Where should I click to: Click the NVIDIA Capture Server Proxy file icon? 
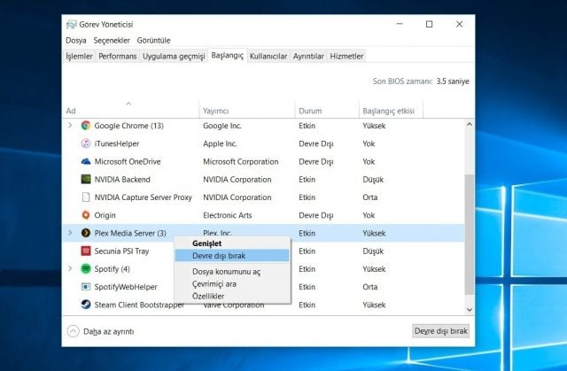point(86,197)
